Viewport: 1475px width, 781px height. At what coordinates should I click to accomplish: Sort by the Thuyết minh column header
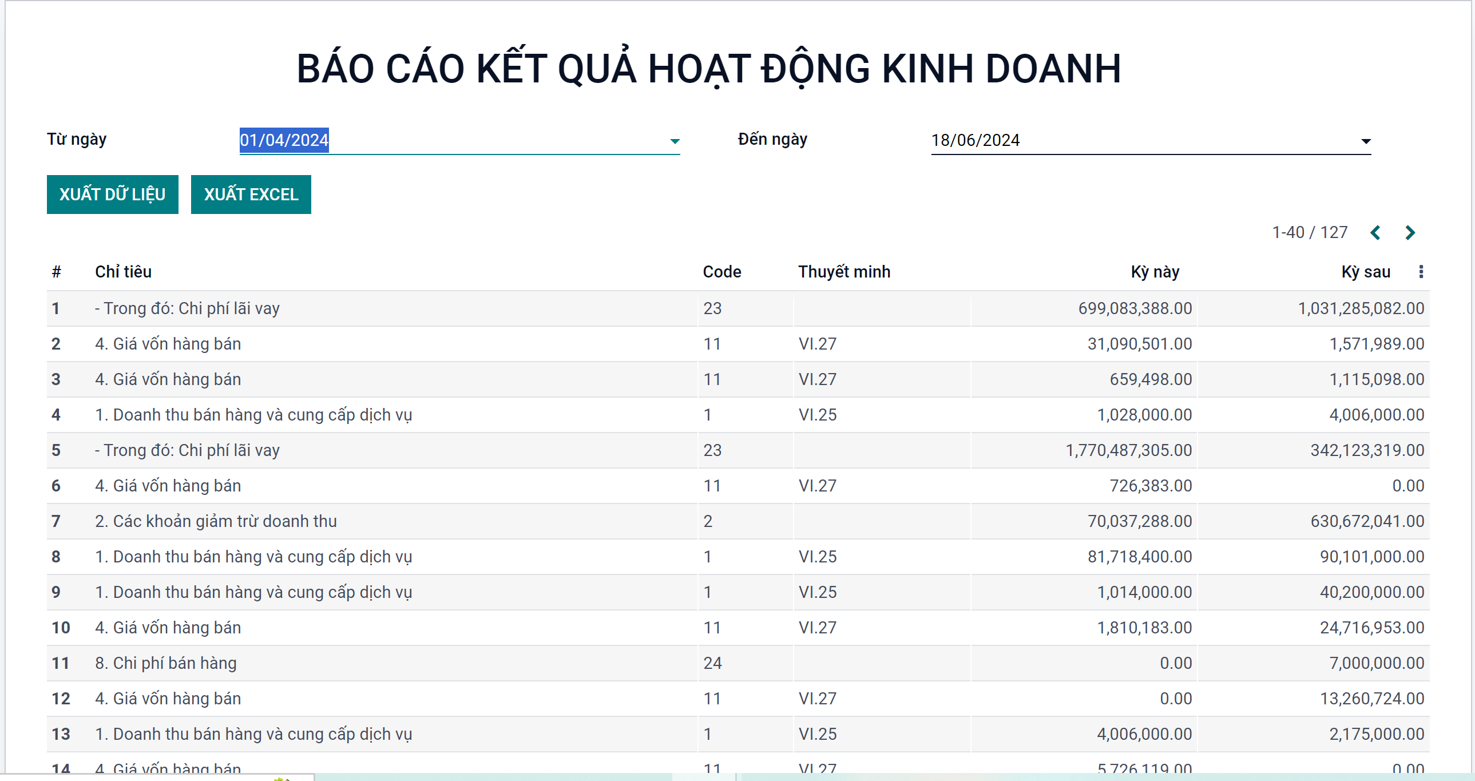pyautogui.click(x=844, y=272)
